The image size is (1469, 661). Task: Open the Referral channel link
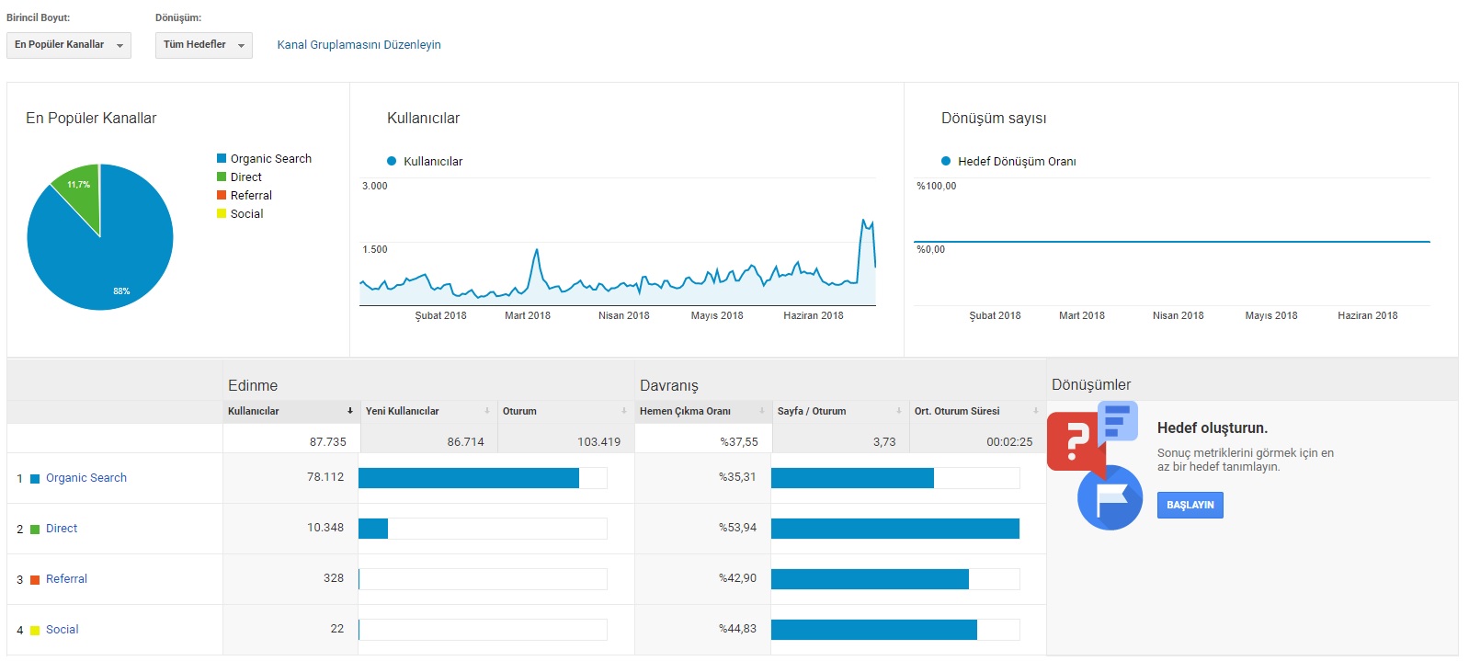66,579
